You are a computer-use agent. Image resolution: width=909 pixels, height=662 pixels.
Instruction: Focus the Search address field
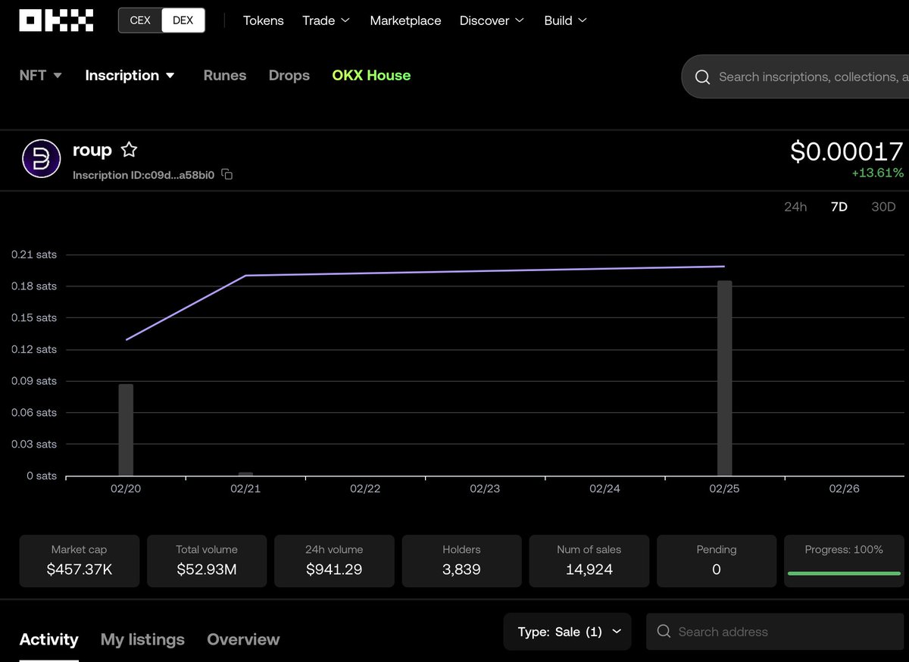(776, 632)
